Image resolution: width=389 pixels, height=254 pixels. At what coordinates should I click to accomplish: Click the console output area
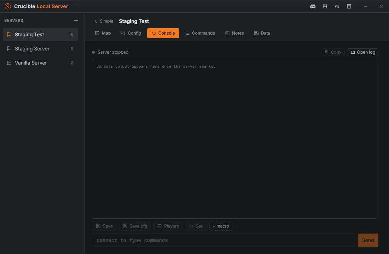point(235,139)
